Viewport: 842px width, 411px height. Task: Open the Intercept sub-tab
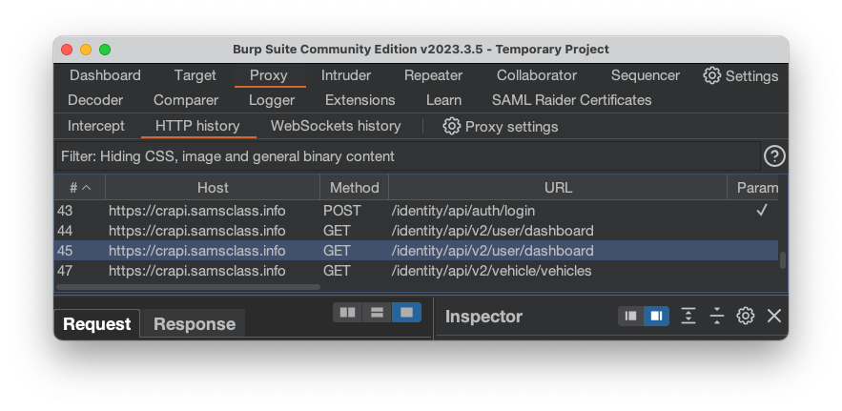pos(96,126)
